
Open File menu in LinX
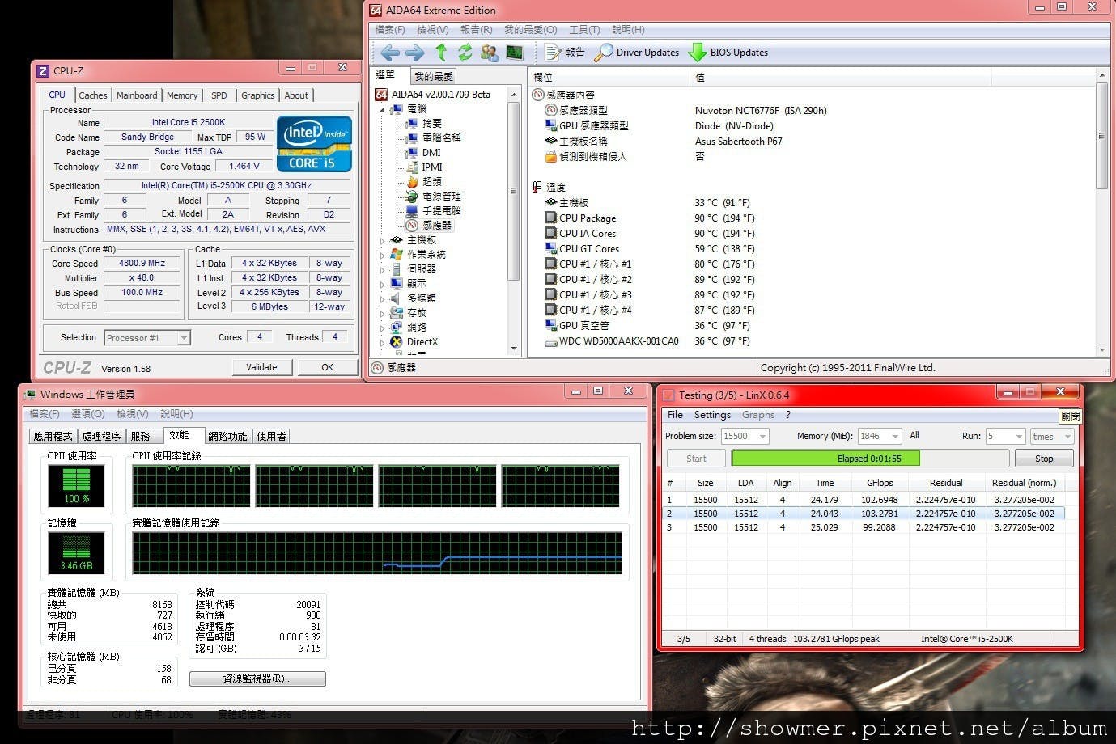click(675, 415)
